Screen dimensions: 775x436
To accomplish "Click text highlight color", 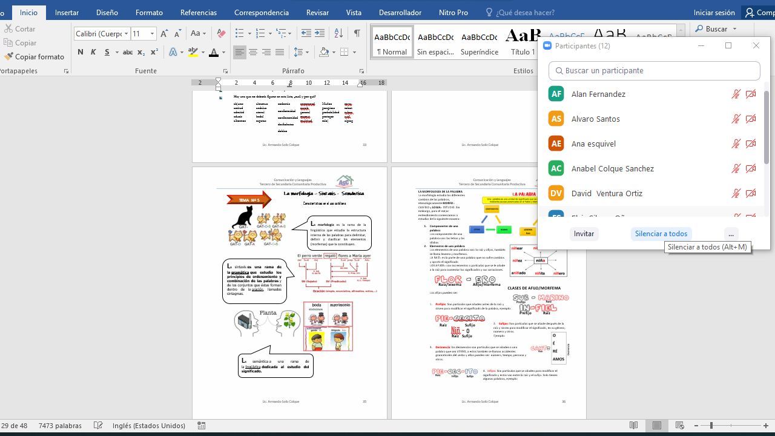I will click(193, 52).
